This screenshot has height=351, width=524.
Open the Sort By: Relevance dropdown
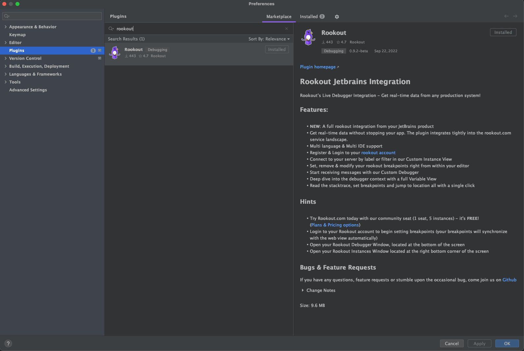click(269, 39)
